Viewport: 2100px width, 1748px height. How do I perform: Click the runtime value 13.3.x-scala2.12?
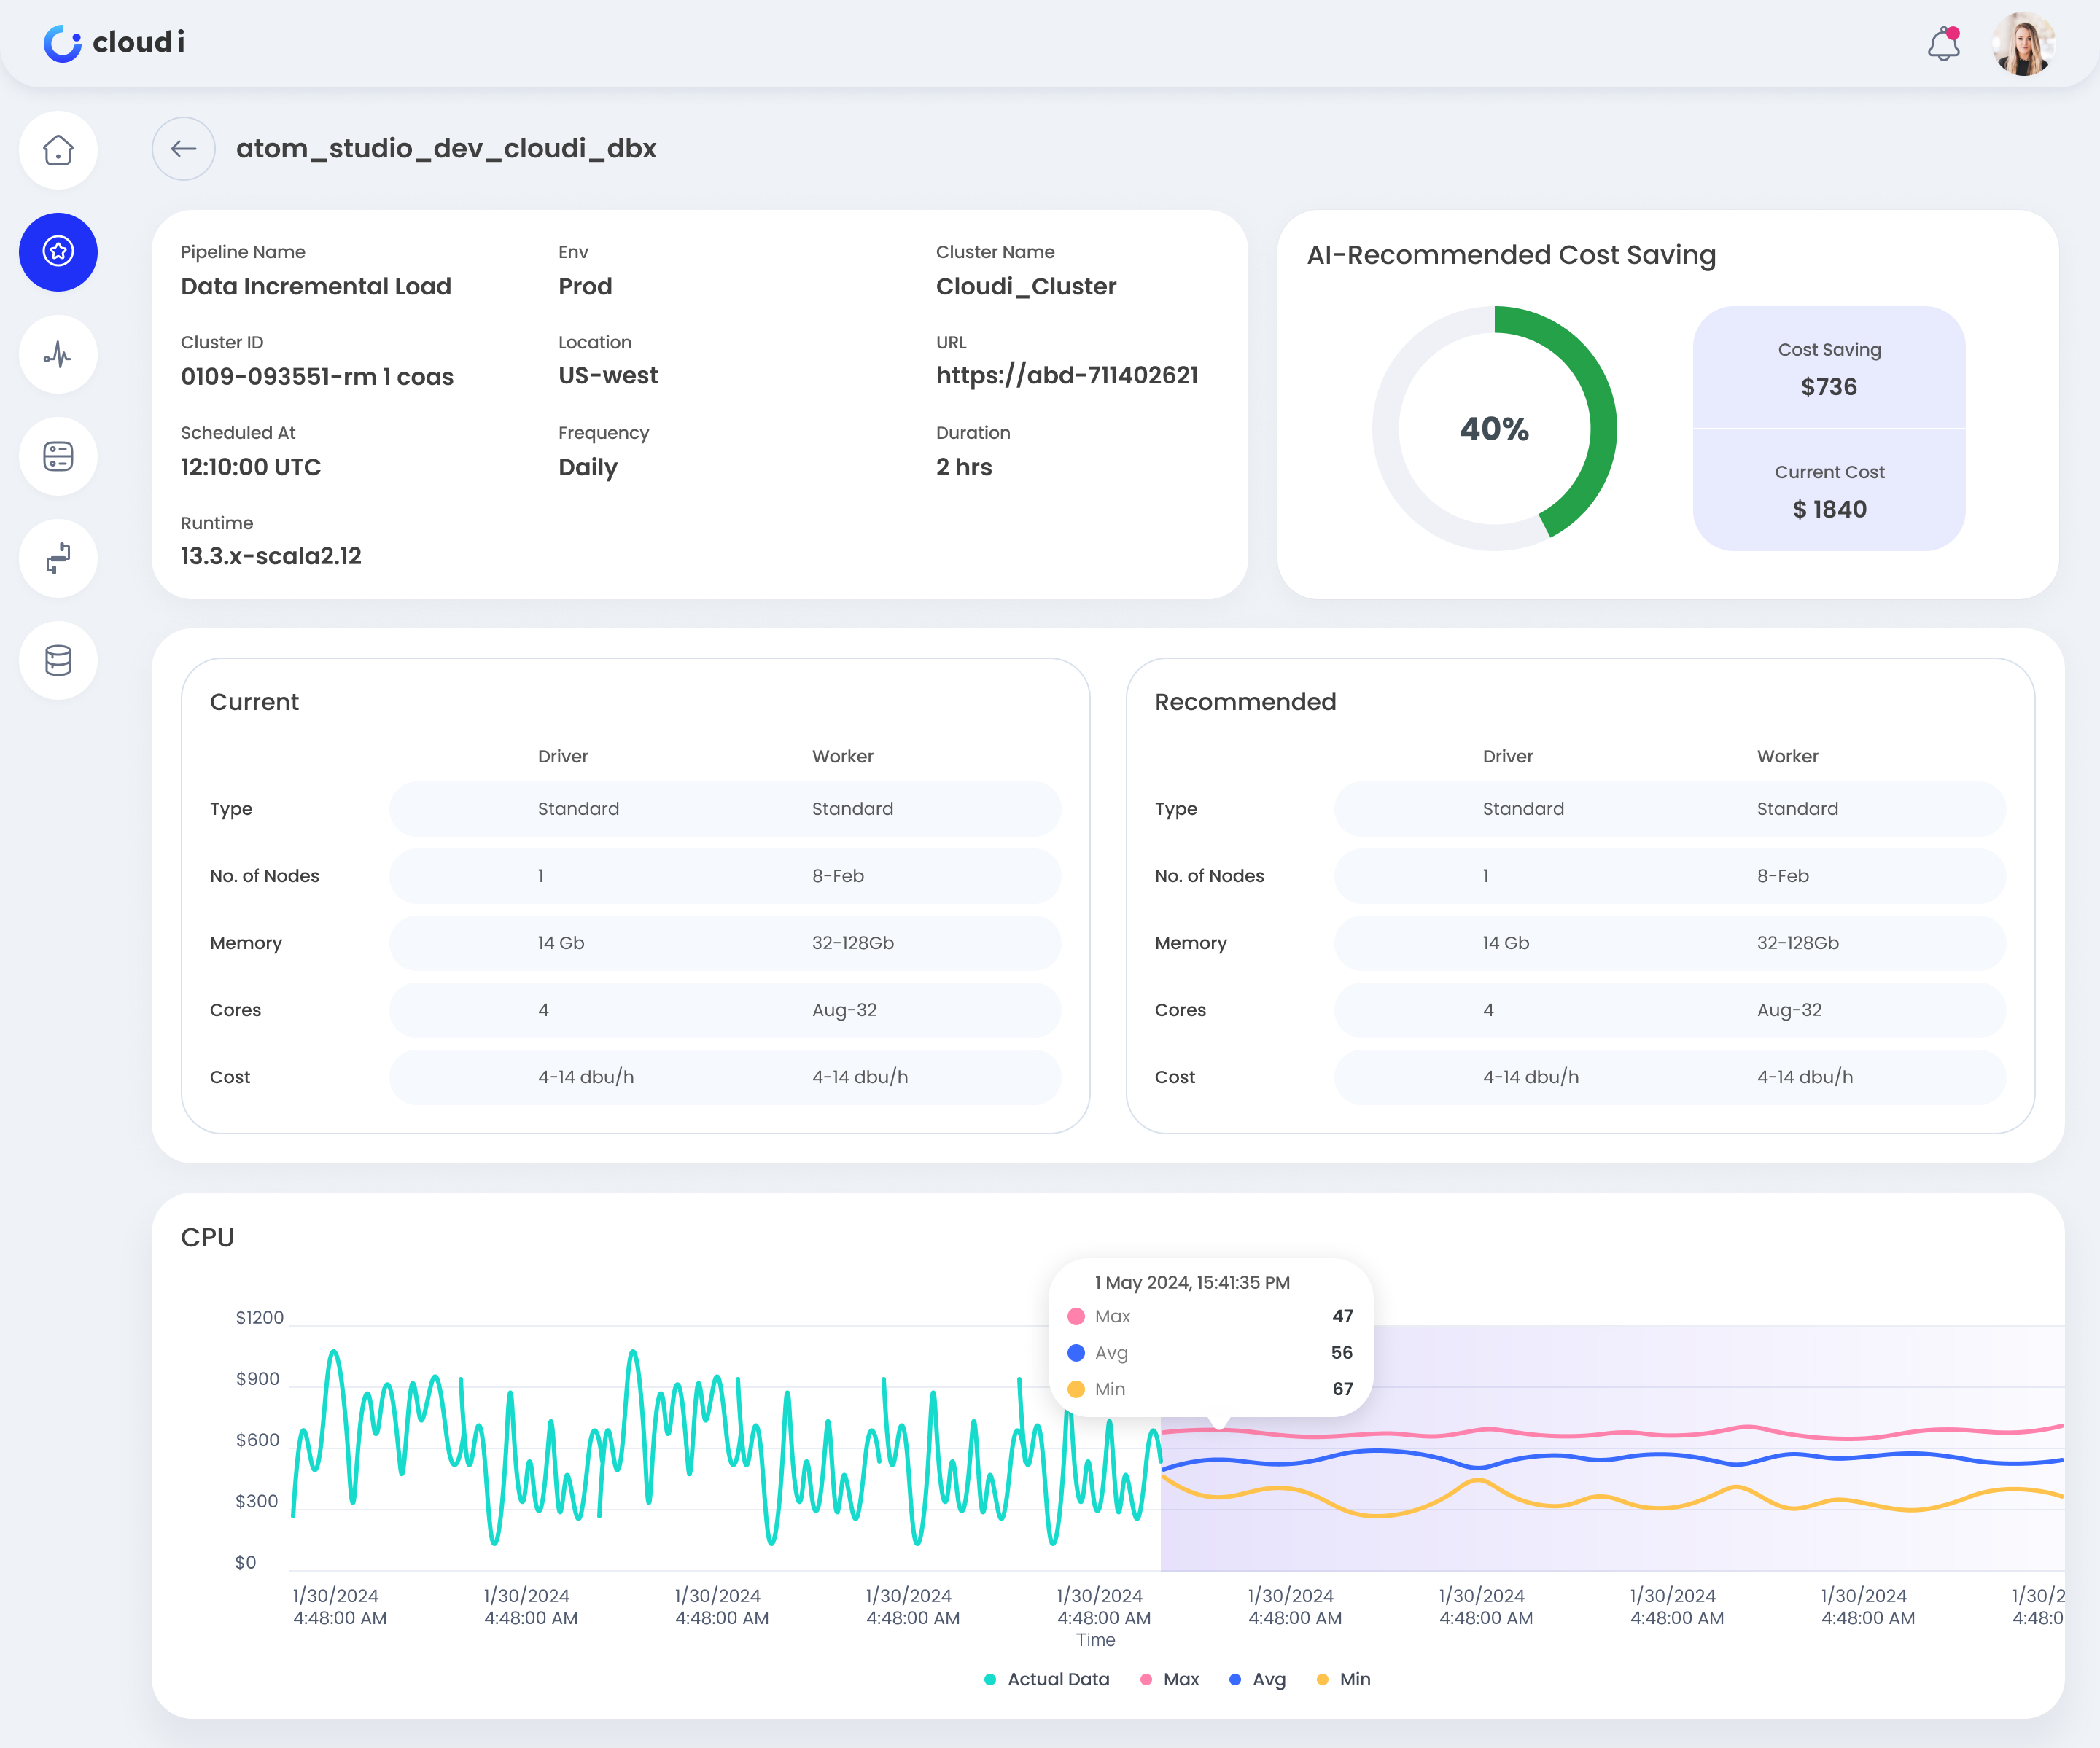[x=271, y=557]
